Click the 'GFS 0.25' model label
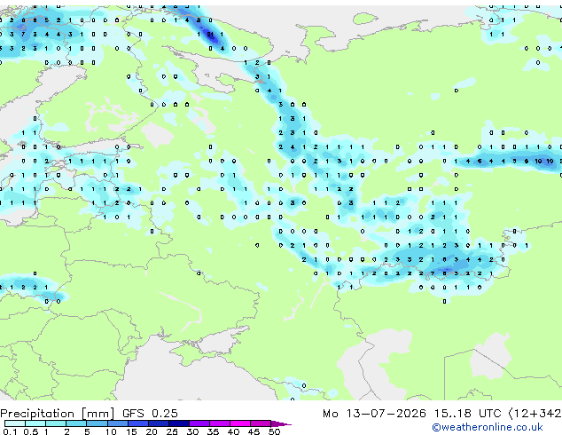Image resolution: width=562 pixels, height=435 pixels. coord(150,413)
